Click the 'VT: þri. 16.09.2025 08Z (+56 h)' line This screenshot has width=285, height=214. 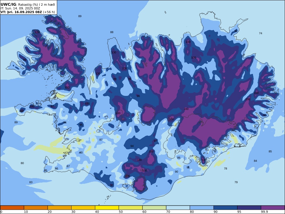[28, 12]
